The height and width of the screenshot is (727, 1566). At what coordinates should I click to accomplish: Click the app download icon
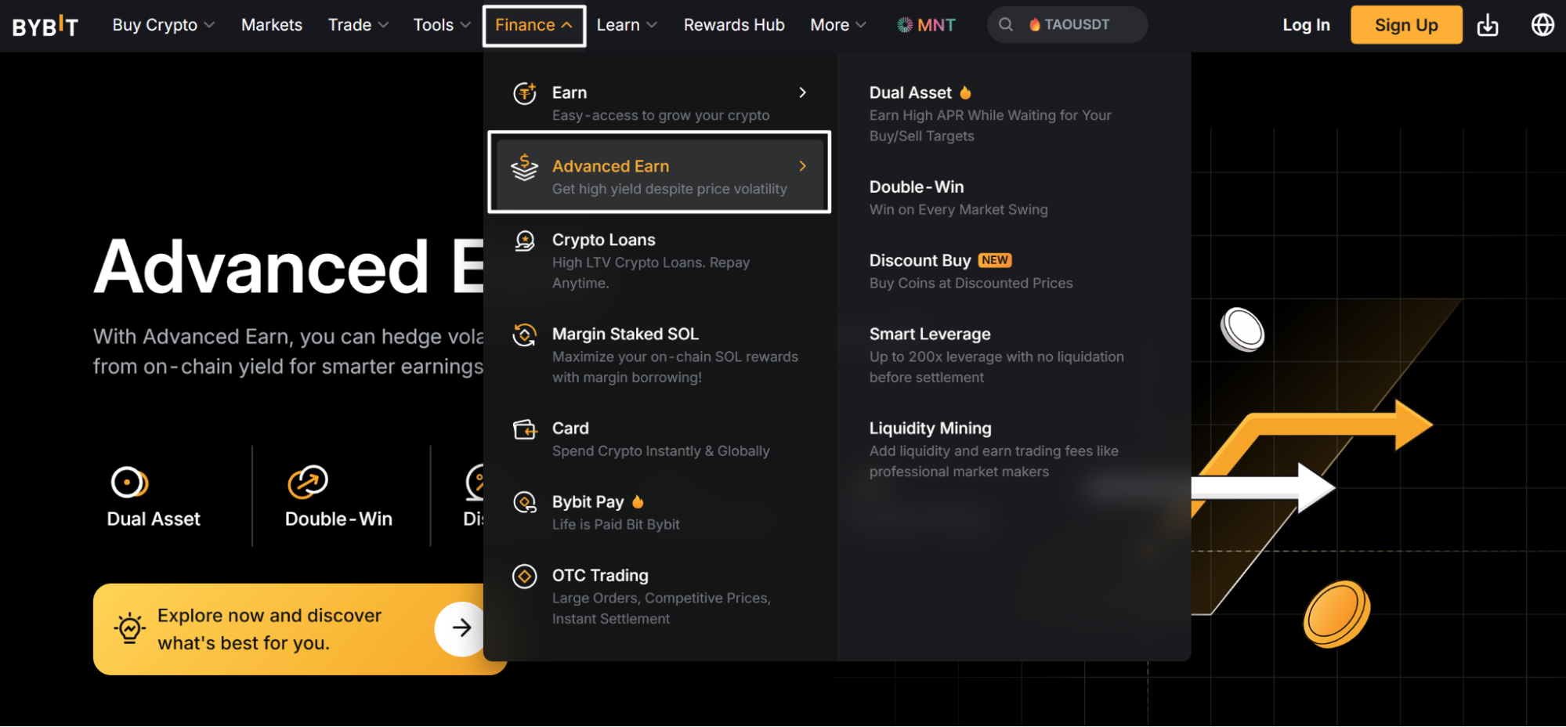[x=1487, y=25]
